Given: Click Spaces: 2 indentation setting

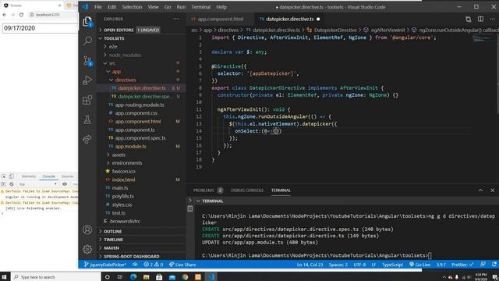Looking at the screenshot, I should click(338, 265).
